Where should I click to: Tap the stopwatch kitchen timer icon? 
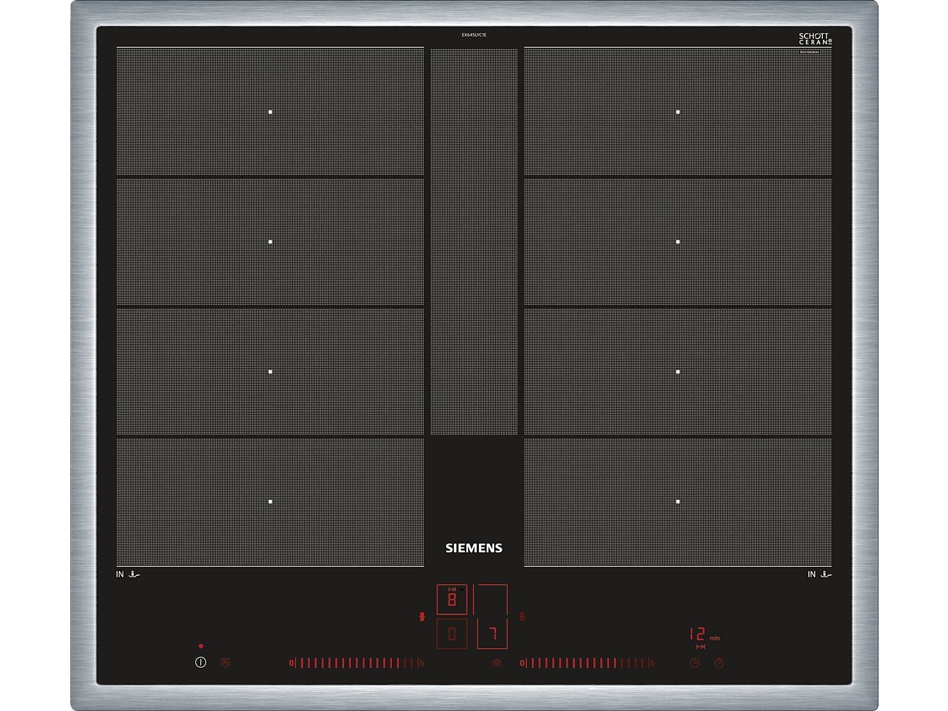[x=719, y=663]
